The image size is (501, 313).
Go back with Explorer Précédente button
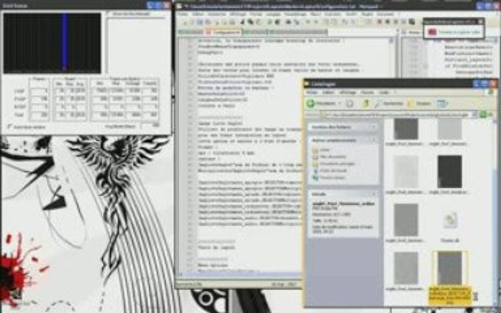(x=321, y=103)
